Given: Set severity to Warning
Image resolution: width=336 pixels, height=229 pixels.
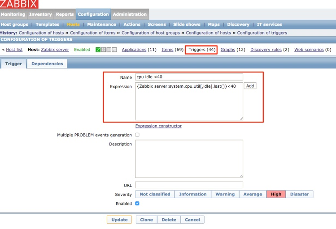Looking at the screenshot, I should coord(225,194).
